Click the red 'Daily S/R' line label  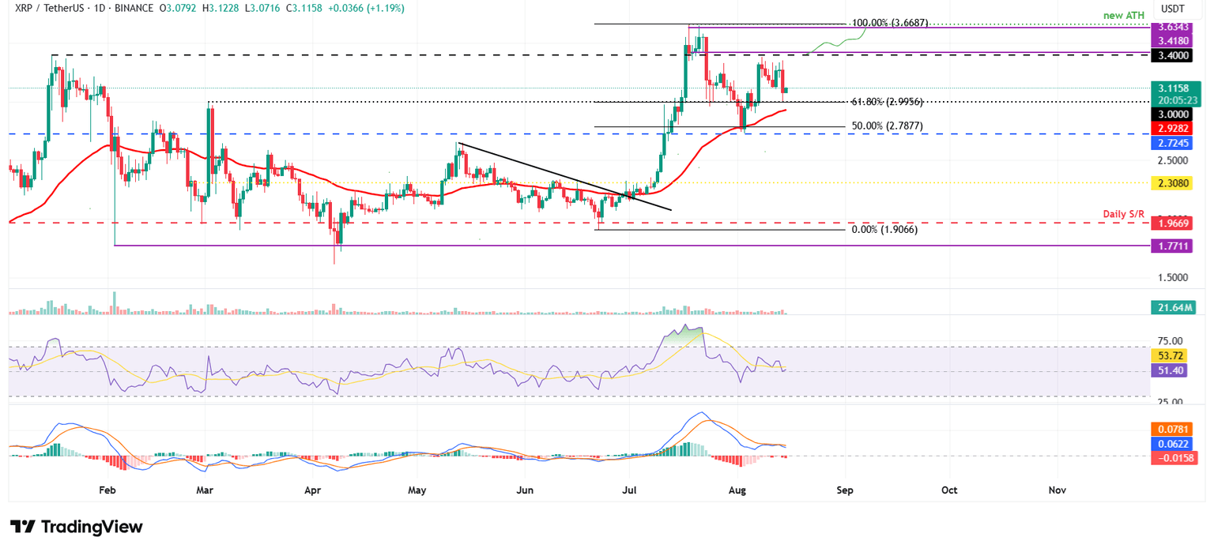pyautogui.click(x=1125, y=212)
